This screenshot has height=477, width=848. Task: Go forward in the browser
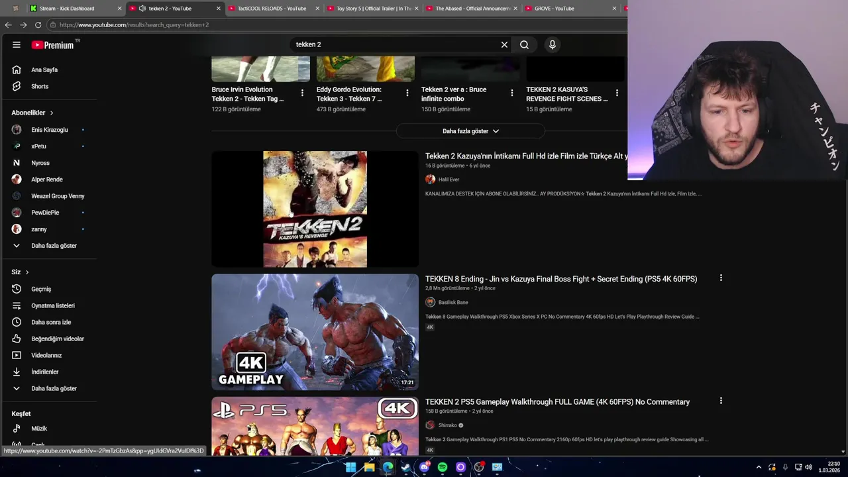(x=23, y=25)
